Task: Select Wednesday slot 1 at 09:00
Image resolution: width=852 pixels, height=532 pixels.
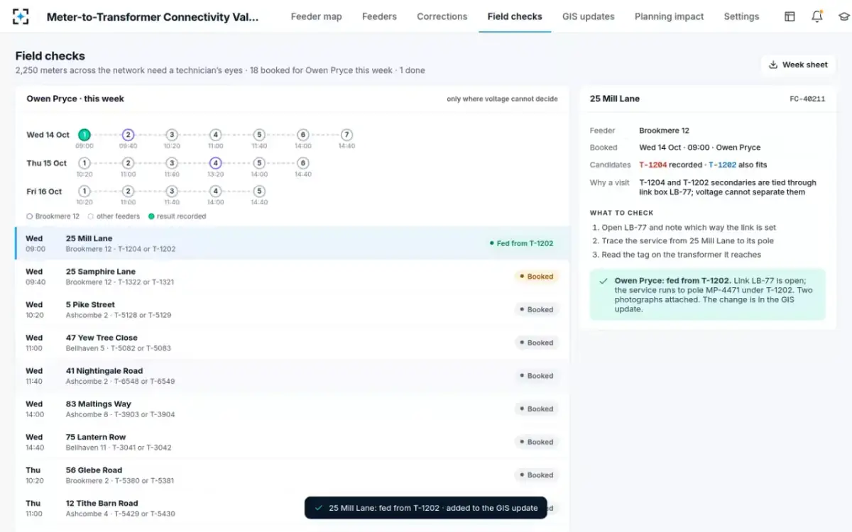Action: (x=84, y=135)
